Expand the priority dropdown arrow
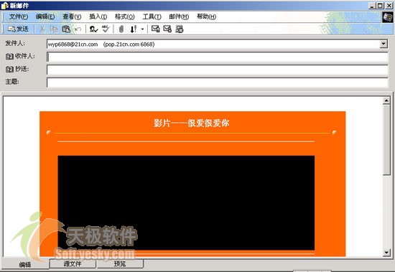This screenshot has height=272, width=395. [x=142, y=29]
